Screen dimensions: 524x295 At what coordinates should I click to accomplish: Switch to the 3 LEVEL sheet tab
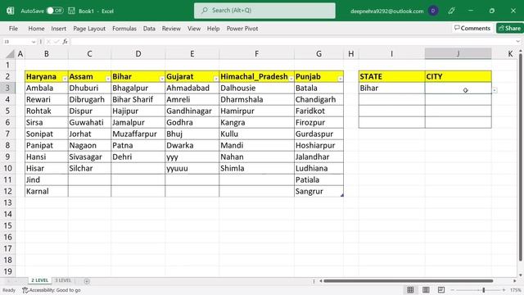click(63, 280)
